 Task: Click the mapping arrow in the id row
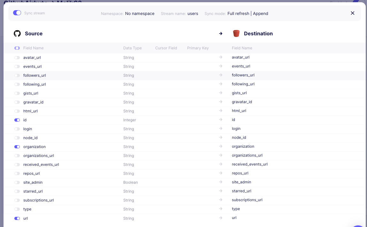point(220,120)
